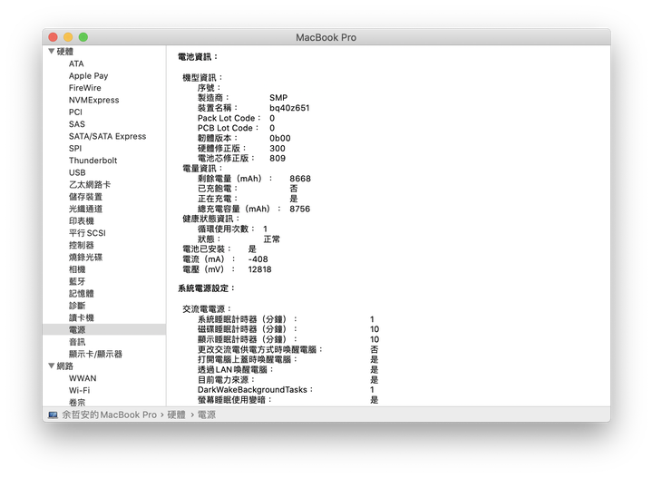Click the highlighted 電源 sidebar entry

(x=104, y=330)
